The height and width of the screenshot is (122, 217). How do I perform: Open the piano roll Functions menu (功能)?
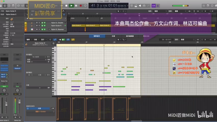pyautogui.click(x=36, y=40)
